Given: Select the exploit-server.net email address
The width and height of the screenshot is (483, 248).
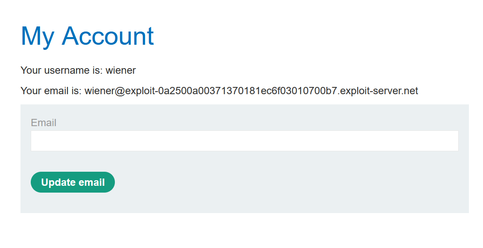Looking at the screenshot, I should (252, 91).
